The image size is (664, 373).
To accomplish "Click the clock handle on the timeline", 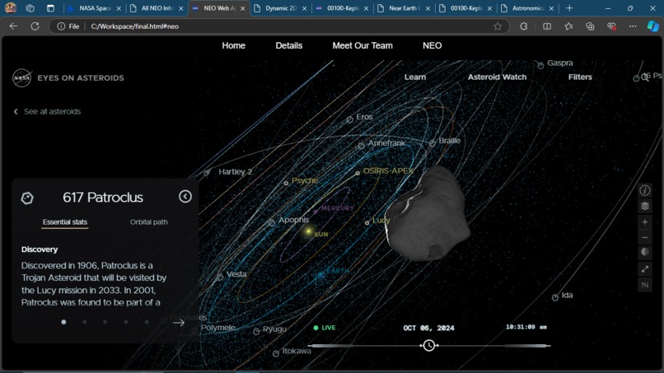I will (x=429, y=346).
